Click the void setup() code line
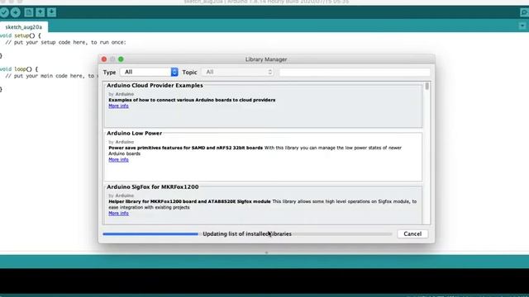Image resolution: width=529 pixels, height=297 pixels. point(20,35)
